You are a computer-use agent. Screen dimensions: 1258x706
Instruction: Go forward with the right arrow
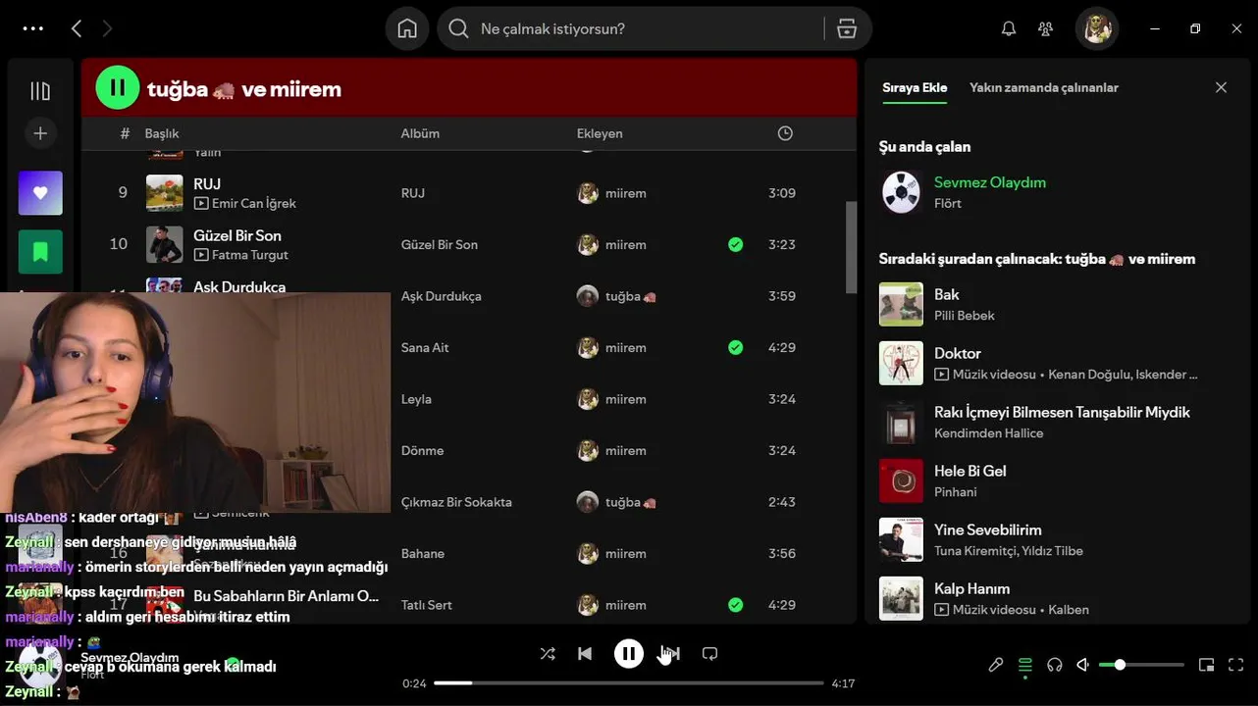click(x=107, y=28)
